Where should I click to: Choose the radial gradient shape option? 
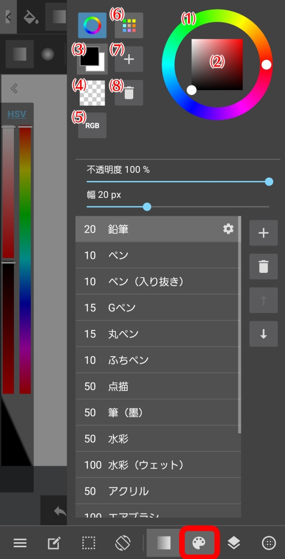click(x=48, y=54)
